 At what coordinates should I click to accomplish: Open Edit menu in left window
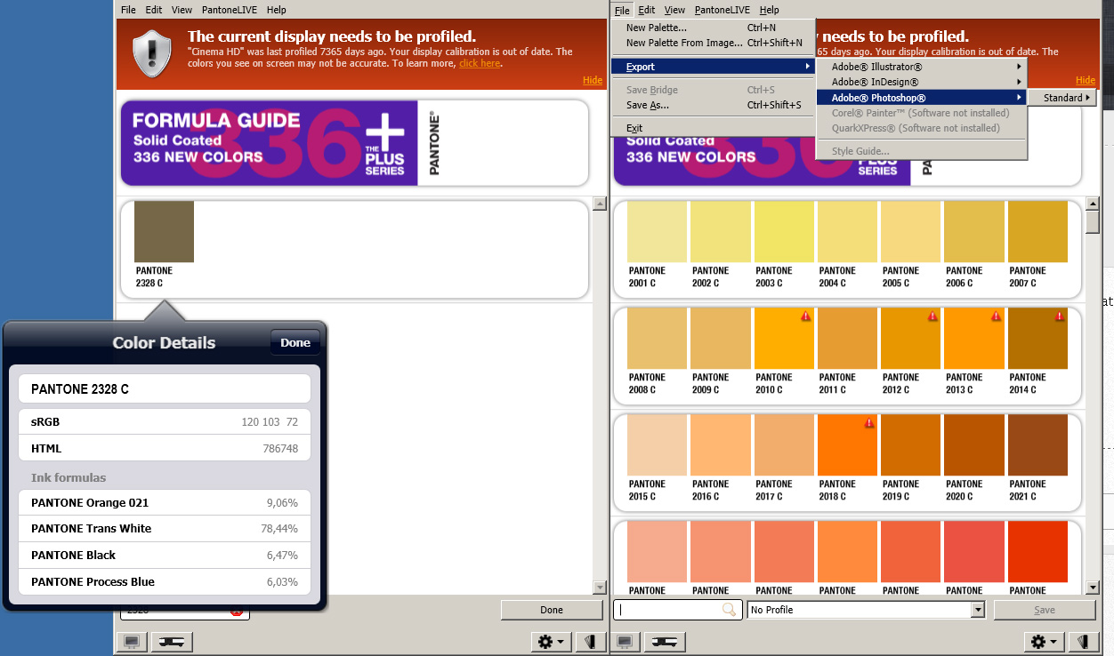154,10
